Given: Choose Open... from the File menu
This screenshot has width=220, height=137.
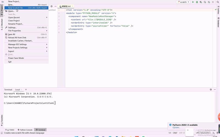Looking at the screenshot, I should (x=26, y=11).
